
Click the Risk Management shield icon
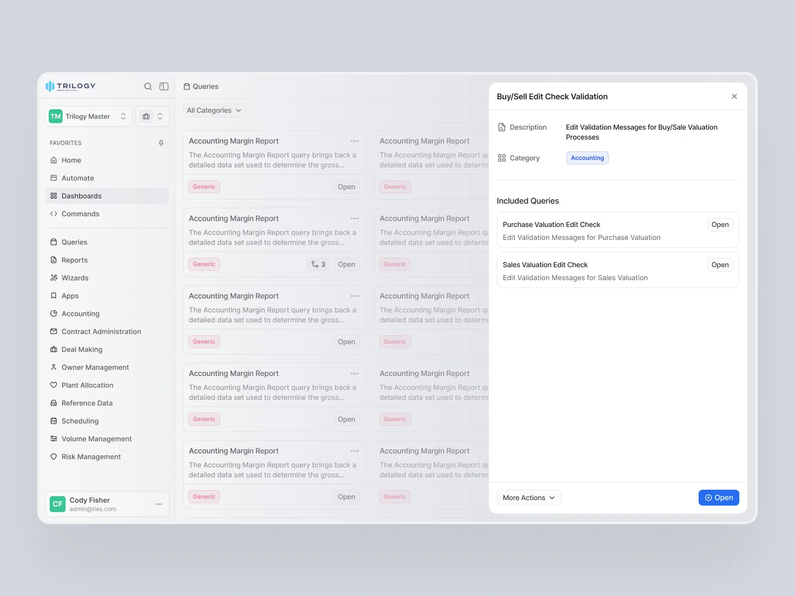tap(54, 456)
